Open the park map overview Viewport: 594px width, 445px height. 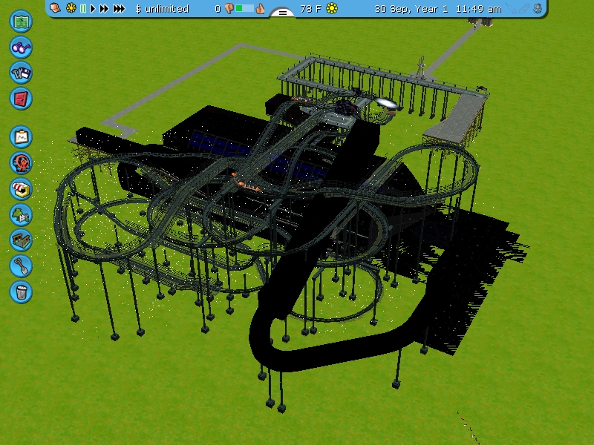(x=22, y=21)
